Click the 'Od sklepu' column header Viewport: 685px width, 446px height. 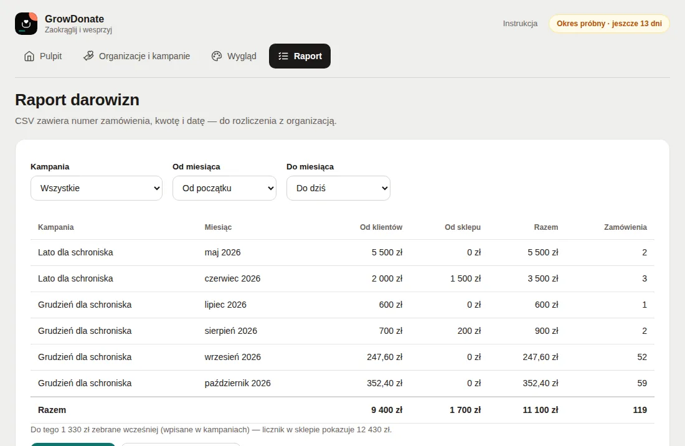pos(463,227)
